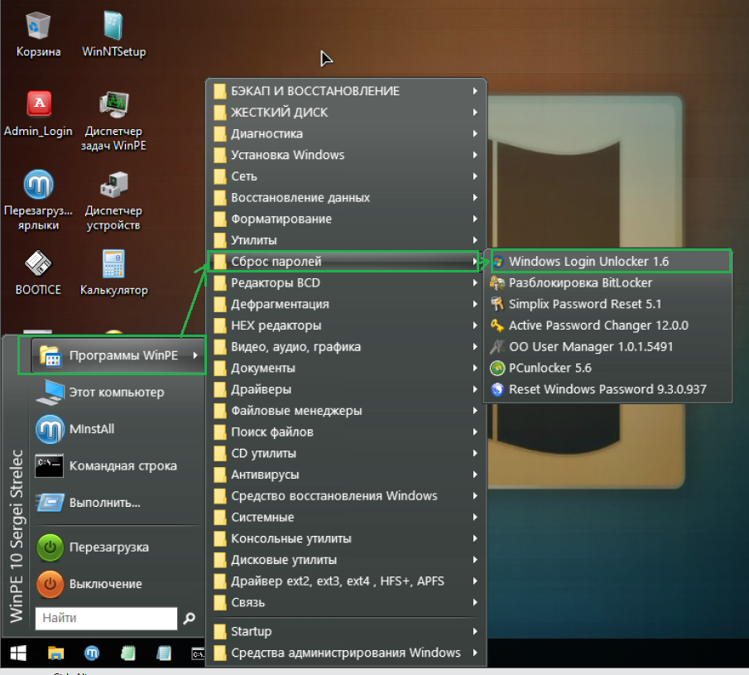The width and height of the screenshot is (749, 675).
Task: Click the Найти search field
Action: pos(106,618)
